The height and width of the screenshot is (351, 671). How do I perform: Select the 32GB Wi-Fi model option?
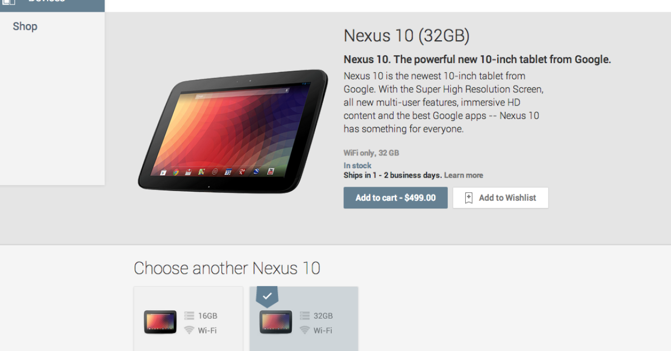304,319
